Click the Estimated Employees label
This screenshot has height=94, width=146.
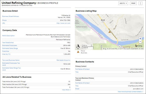pos(10,45)
